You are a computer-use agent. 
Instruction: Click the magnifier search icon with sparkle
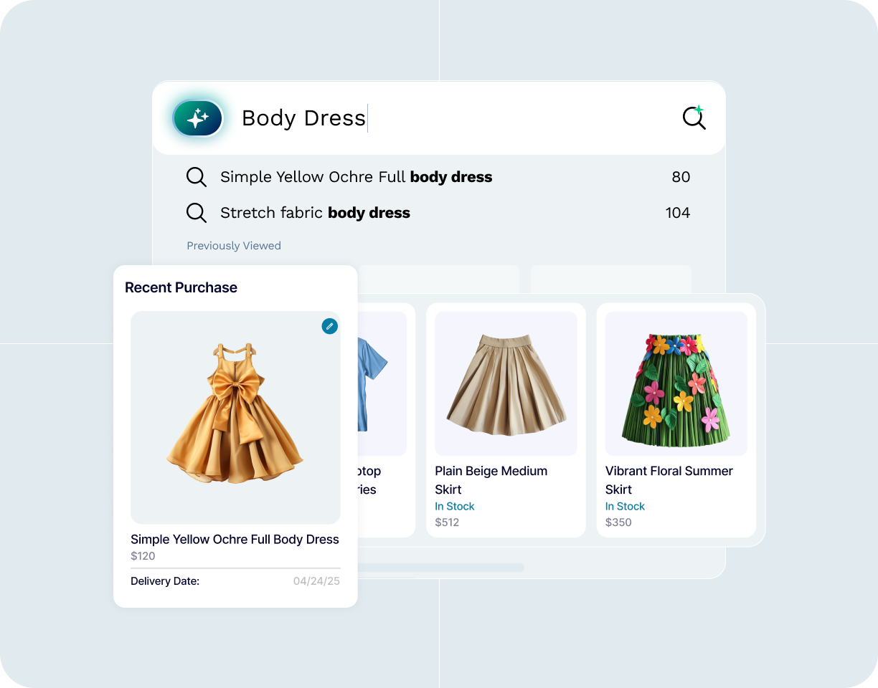click(694, 118)
